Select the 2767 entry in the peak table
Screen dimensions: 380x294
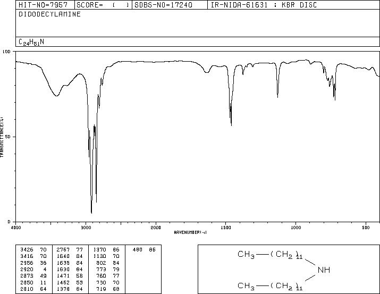63,250
